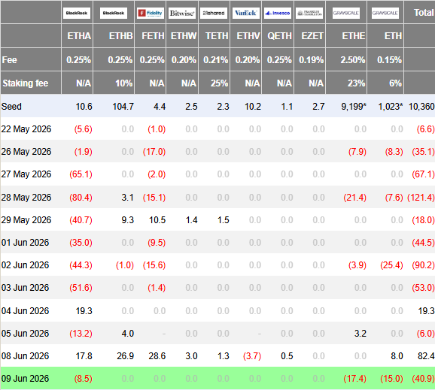Select the TETH ticker header
The width and height of the screenshot is (435, 390).
(217, 36)
